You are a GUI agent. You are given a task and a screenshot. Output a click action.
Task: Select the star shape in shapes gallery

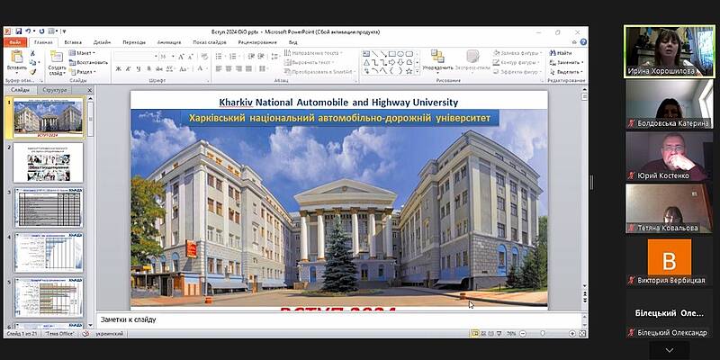(409, 71)
